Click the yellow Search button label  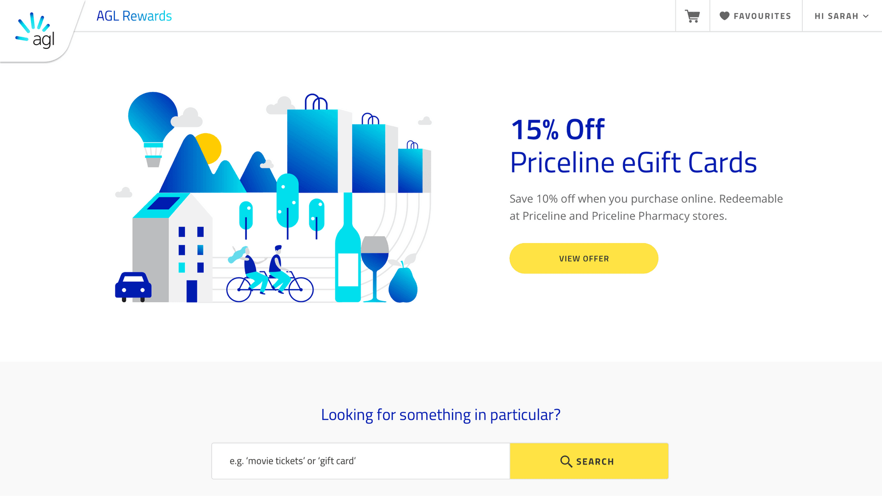pyautogui.click(x=595, y=462)
